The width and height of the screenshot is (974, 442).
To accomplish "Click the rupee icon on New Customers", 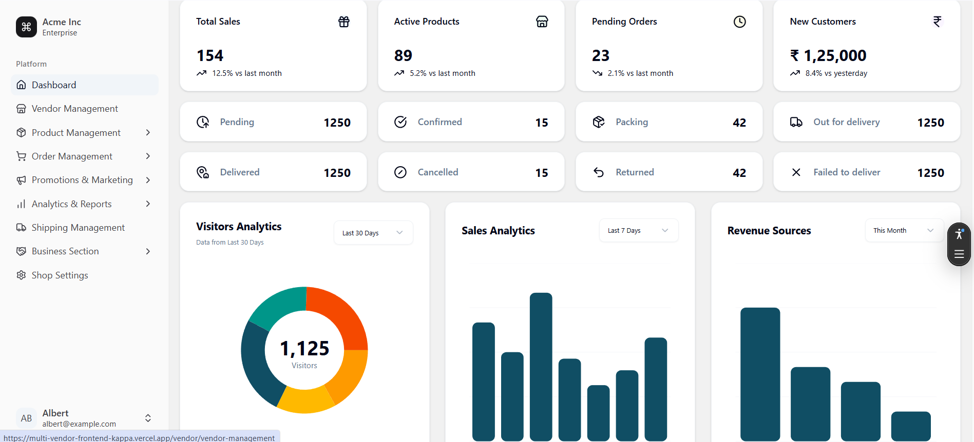I will coord(937,22).
